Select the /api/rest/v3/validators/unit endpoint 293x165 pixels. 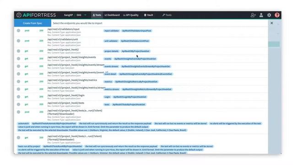point(18,41)
